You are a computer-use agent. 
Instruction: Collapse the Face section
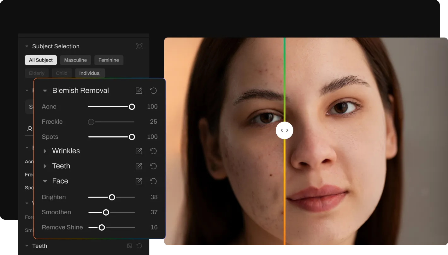click(x=45, y=181)
